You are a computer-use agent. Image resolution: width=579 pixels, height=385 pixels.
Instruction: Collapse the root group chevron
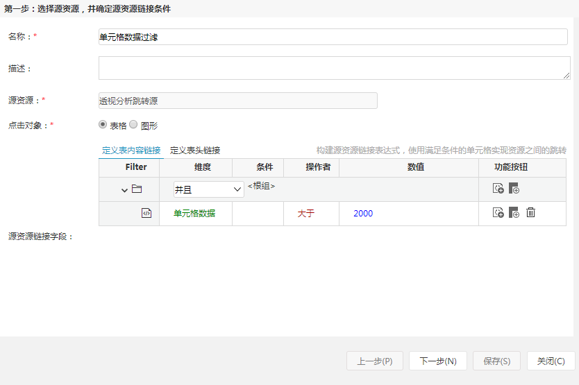coord(124,190)
